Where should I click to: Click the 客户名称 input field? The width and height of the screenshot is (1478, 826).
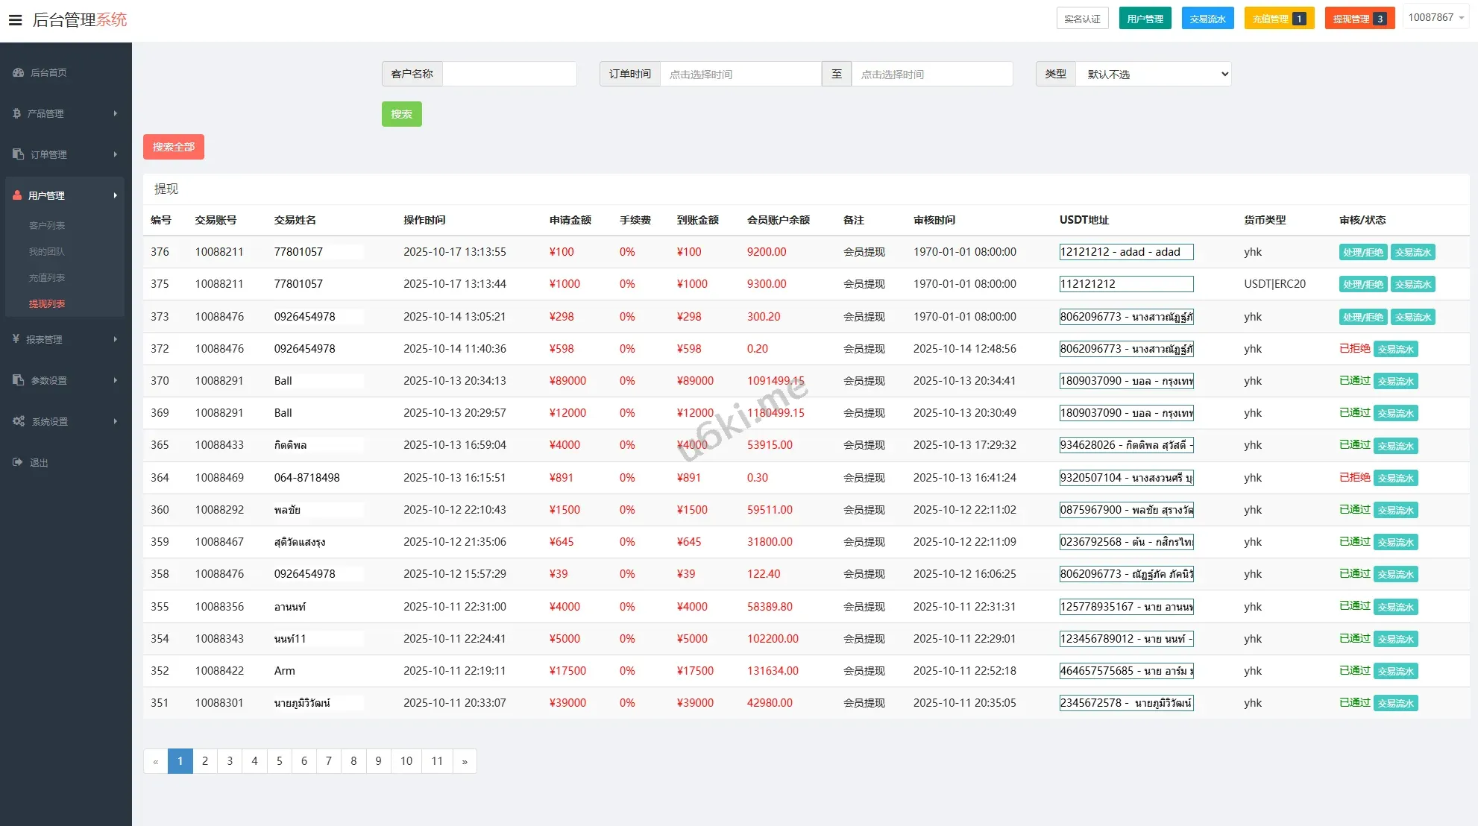pyautogui.click(x=509, y=74)
